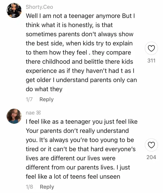Click the 1/7 date stamp

[29, 99]
